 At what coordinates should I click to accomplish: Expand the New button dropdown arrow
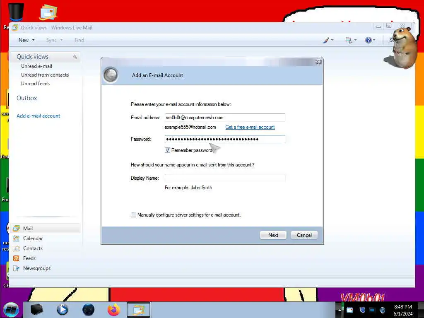(x=33, y=40)
